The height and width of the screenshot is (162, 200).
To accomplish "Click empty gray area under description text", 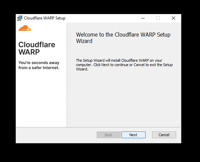I will click(123, 99).
